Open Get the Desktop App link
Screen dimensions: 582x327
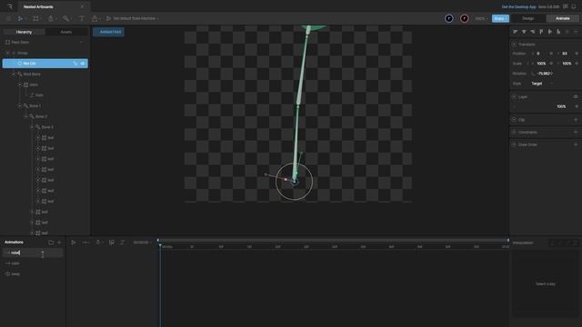coord(518,6)
